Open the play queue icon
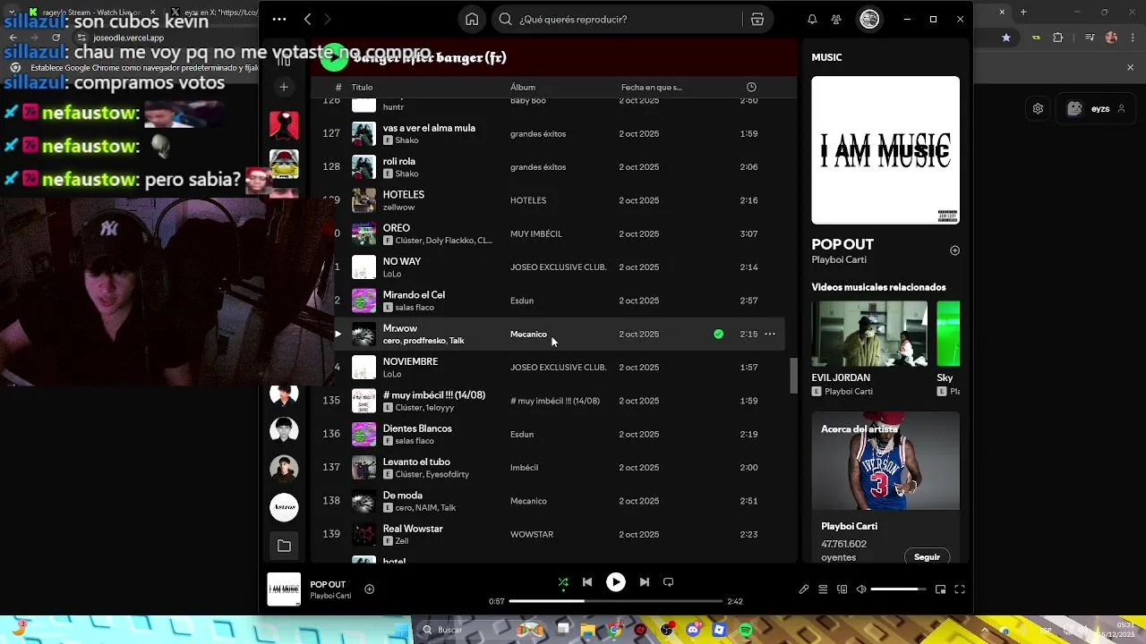Image resolution: width=1146 pixels, height=644 pixels. pyautogui.click(x=823, y=589)
